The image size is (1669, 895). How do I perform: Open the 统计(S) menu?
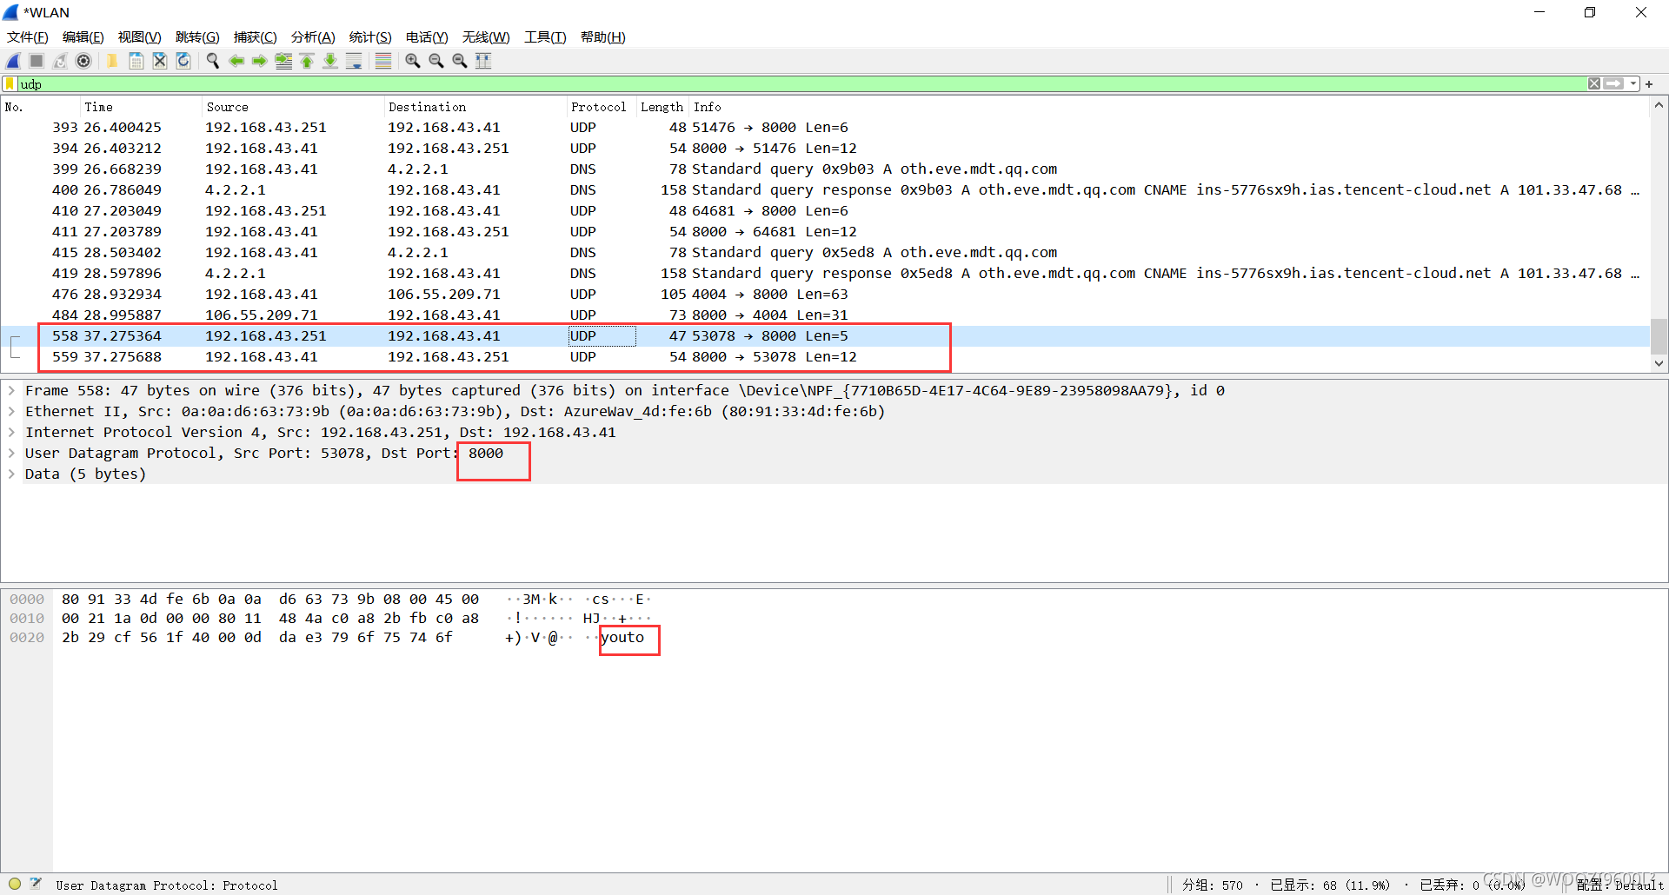(x=370, y=37)
